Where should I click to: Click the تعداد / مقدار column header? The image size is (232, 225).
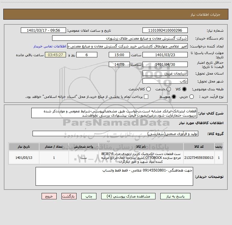(54, 146)
